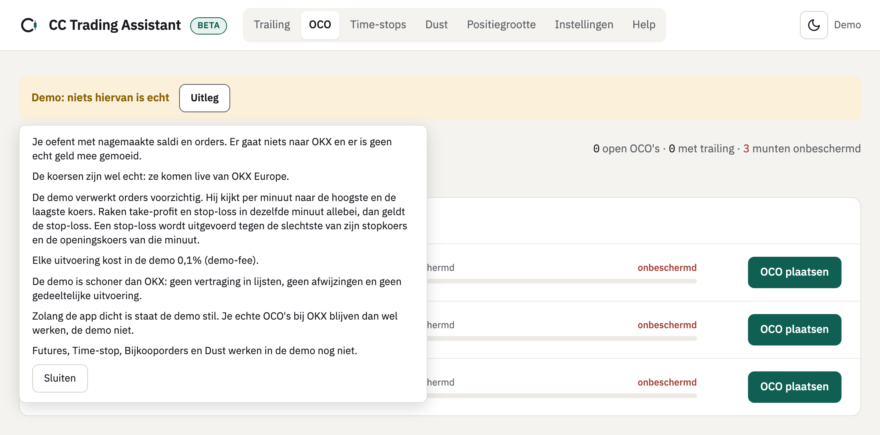Click 'Demo: niets hiervan is echt' text
Image resolution: width=880 pixels, height=435 pixels.
[100, 98]
